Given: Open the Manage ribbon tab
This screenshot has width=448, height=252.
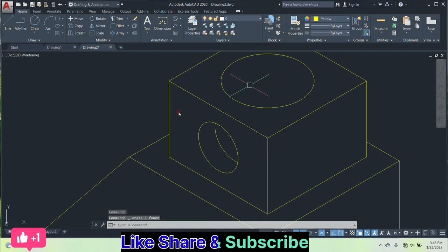Looking at the screenshot, I should click(x=108, y=11).
